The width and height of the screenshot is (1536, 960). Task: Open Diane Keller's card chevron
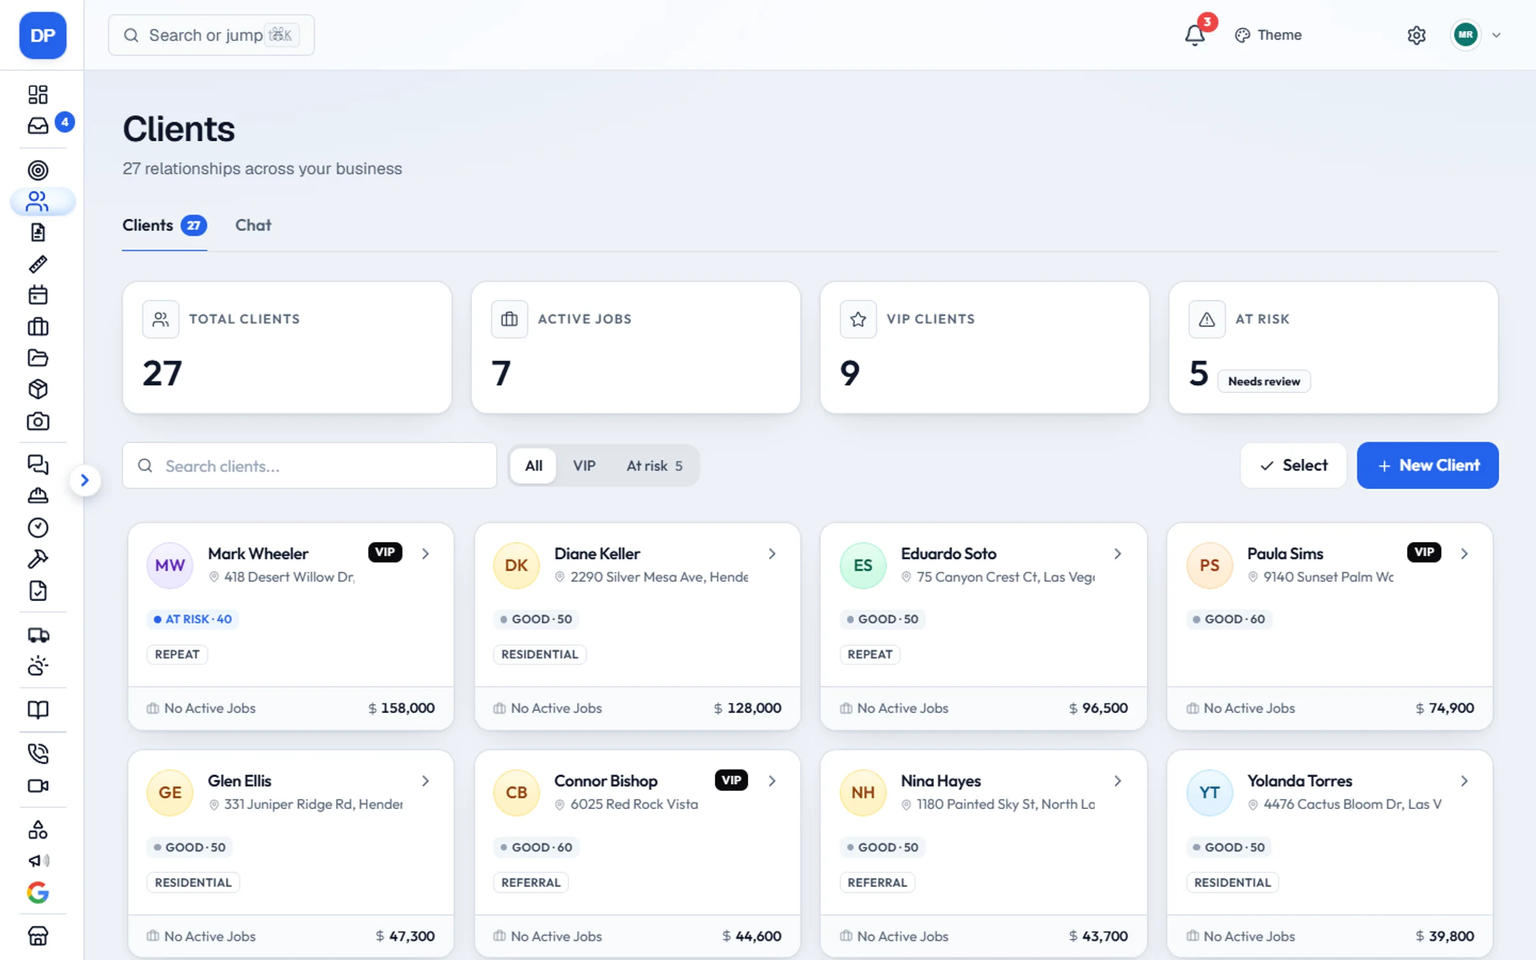[772, 554]
